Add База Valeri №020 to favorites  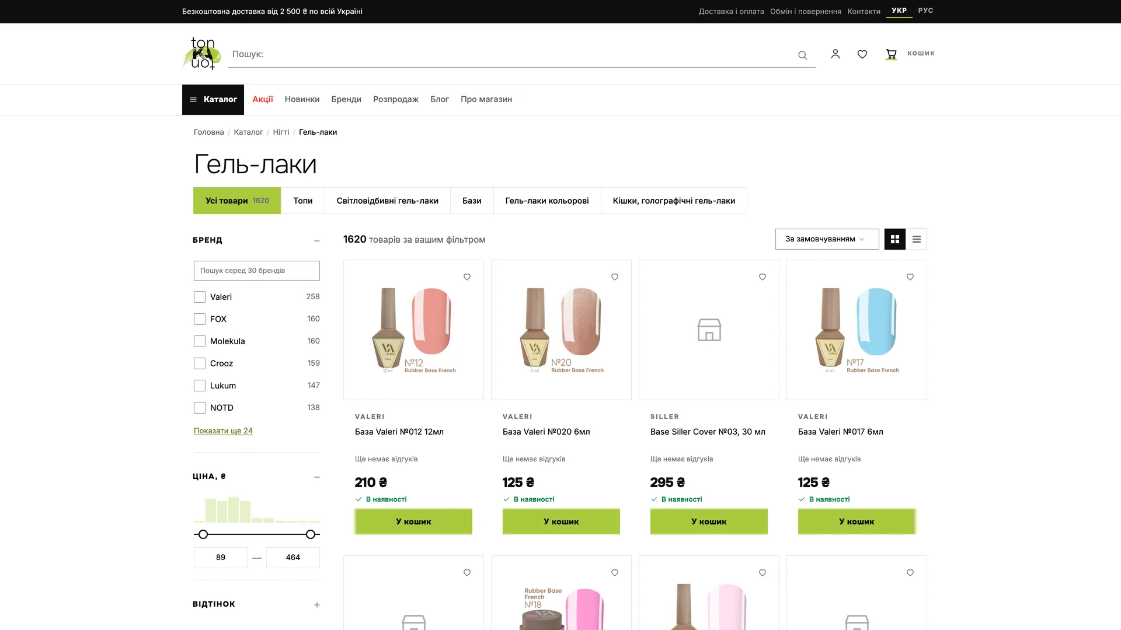[x=615, y=277]
